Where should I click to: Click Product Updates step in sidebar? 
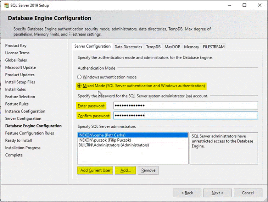tap(19, 75)
